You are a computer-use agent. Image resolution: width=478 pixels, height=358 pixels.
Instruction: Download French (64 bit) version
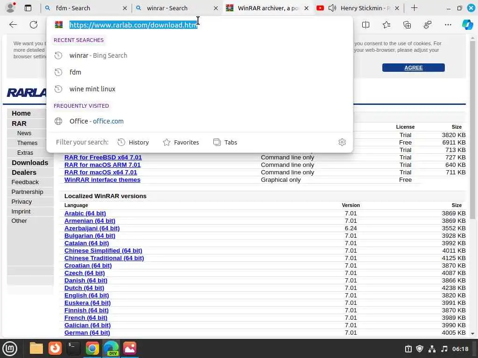tap(86, 318)
